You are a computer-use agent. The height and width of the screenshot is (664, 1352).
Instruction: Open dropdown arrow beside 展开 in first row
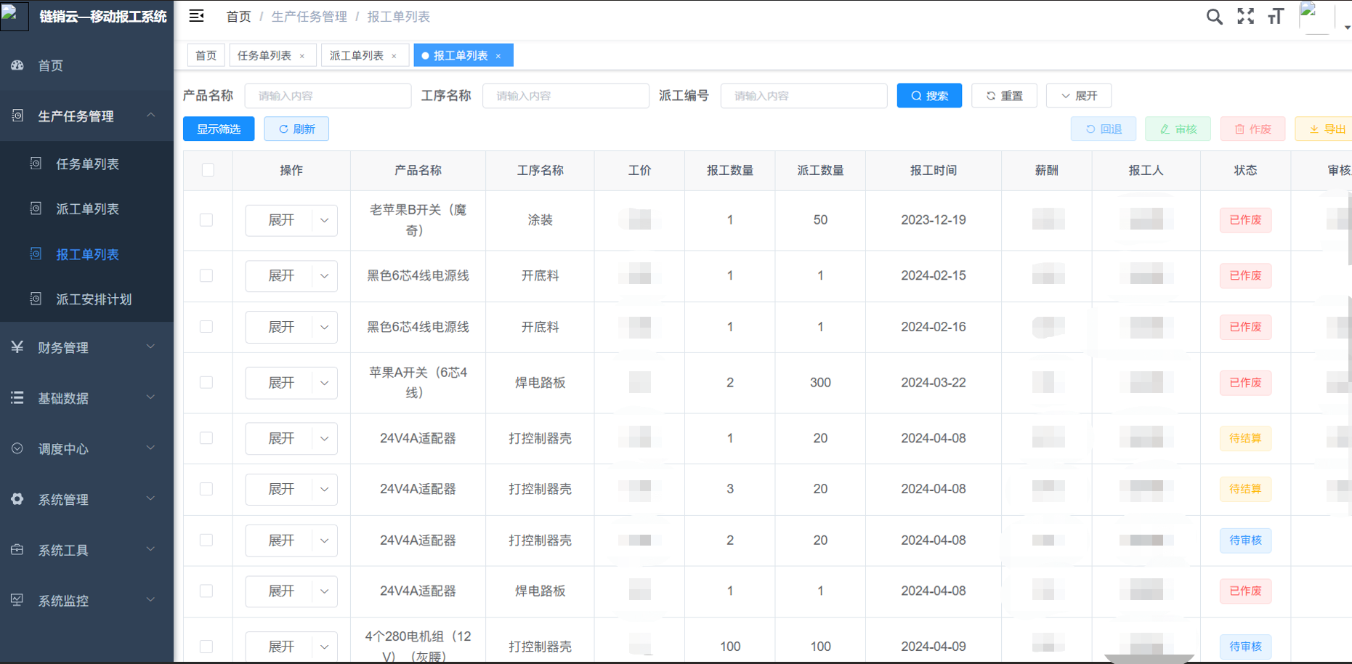point(325,220)
